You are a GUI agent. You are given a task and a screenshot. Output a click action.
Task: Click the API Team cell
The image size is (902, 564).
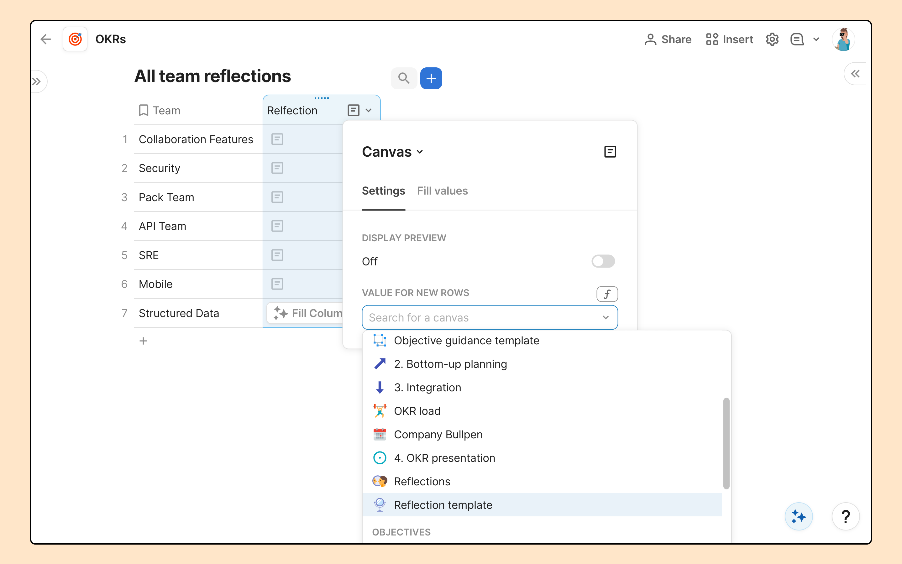coord(198,226)
